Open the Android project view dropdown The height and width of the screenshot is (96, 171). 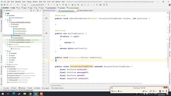coord(8,11)
